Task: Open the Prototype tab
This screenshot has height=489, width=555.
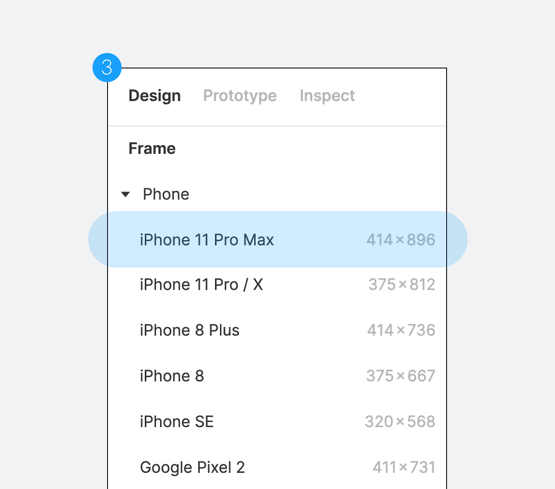Action: pyautogui.click(x=240, y=96)
